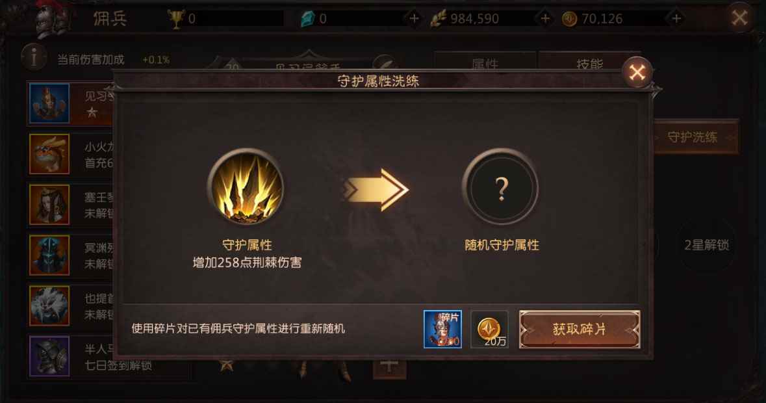Screen dimensions: 766x403
Task: Click the random guardian attribute question-mark icon
Action: click(501, 187)
